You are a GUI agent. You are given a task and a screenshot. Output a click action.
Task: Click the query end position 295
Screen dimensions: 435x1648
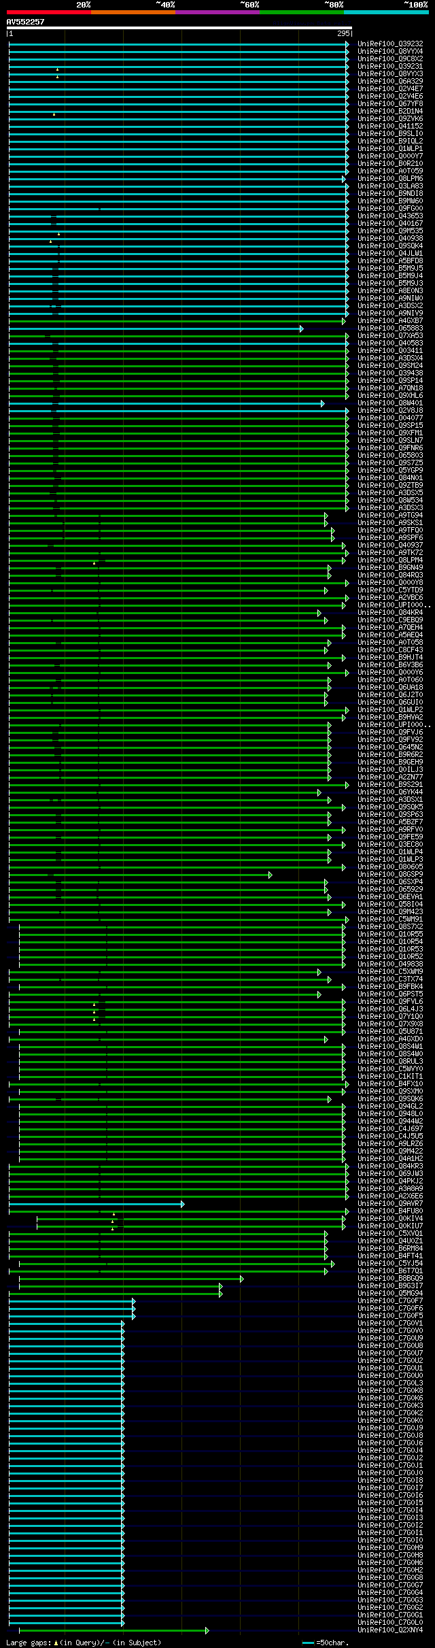(x=343, y=33)
